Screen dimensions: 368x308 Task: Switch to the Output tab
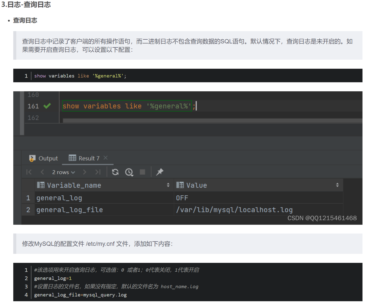tap(44, 158)
